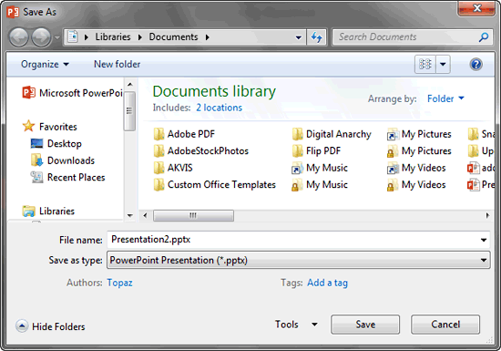The image size is (501, 351).
Task: Open the Organize menu
Action: (45, 64)
